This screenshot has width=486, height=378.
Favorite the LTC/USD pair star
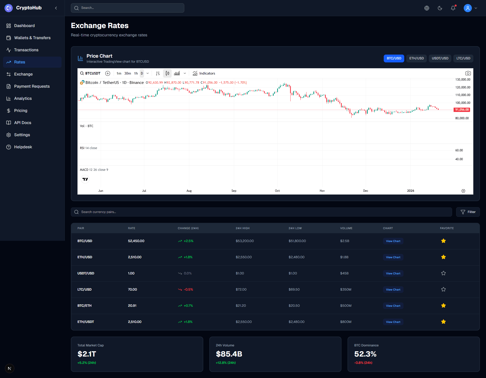tap(443, 289)
